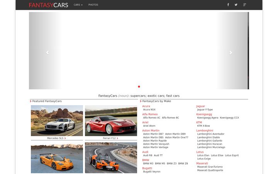
Task: Open the Google Plus social icon
Action: (x=244, y=5)
